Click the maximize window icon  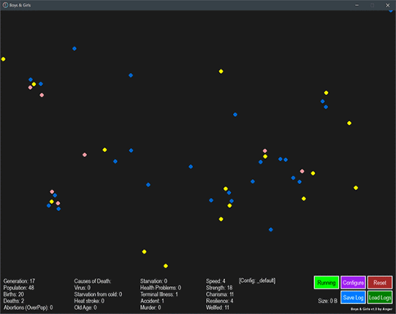coord(373,5)
